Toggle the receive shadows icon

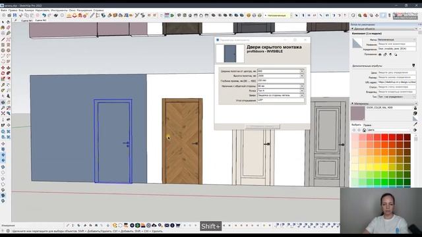tap(390, 55)
